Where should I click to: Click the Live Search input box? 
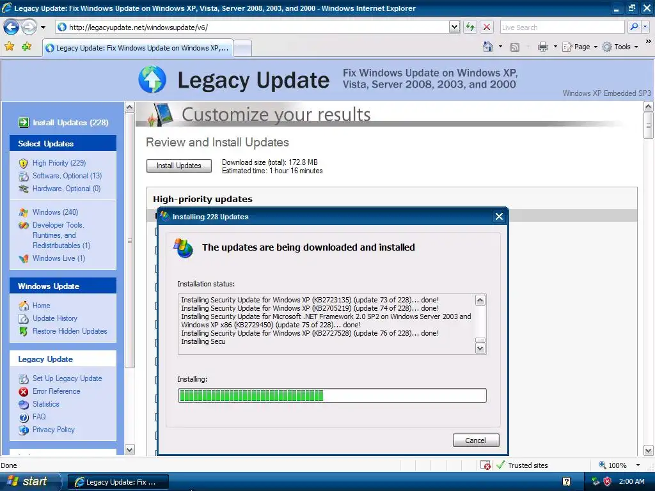562,27
